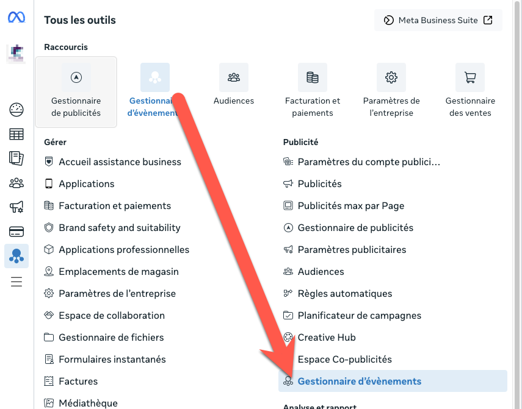Image resolution: width=522 pixels, height=409 pixels.
Task: Click invoice icon beside Factures
Action: [x=49, y=381]
